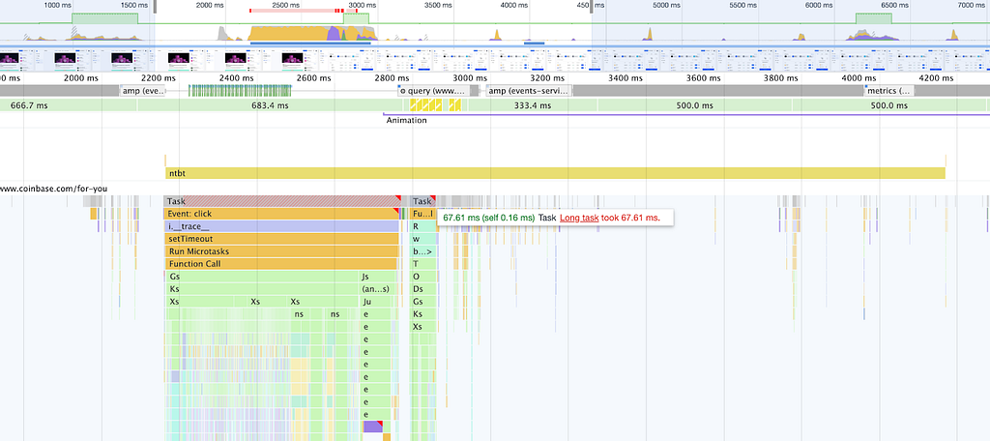Select the 'O' entry in second task

tap(423, 277)
